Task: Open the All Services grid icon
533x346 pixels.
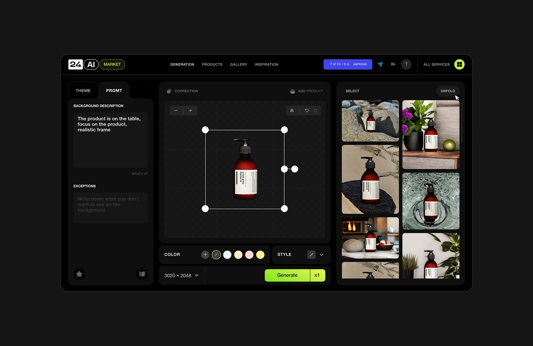Action: point(459,64)
